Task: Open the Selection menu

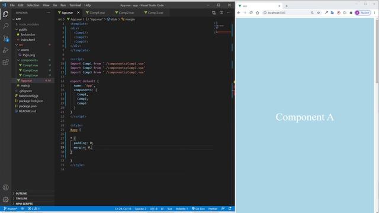Action: tap(33, 5)
